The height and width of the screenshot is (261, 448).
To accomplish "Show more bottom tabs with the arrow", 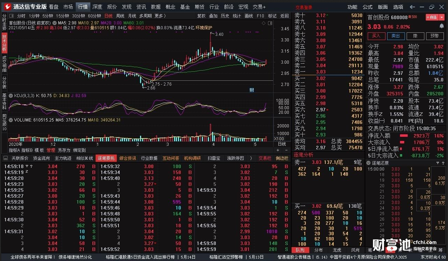I will (251, 158).
